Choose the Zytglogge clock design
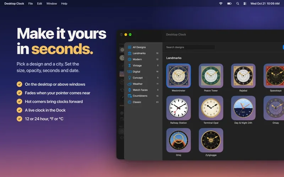Viewport: 284px width, 177px height. [x=211, y=140]
